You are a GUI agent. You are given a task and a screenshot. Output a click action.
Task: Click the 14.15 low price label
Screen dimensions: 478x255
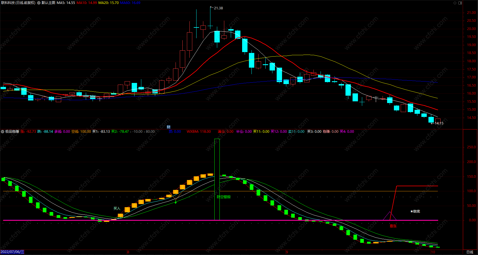[439, 123]
